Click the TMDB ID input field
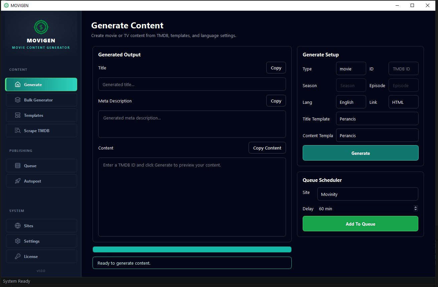438x287 pixels. click(x=404, y=69)
